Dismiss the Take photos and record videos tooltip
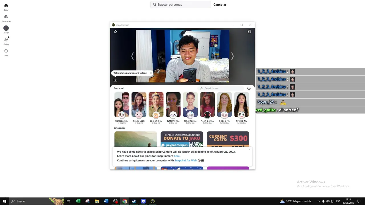The width and height of the screenshot is (365, 205). tap(151, 73)
